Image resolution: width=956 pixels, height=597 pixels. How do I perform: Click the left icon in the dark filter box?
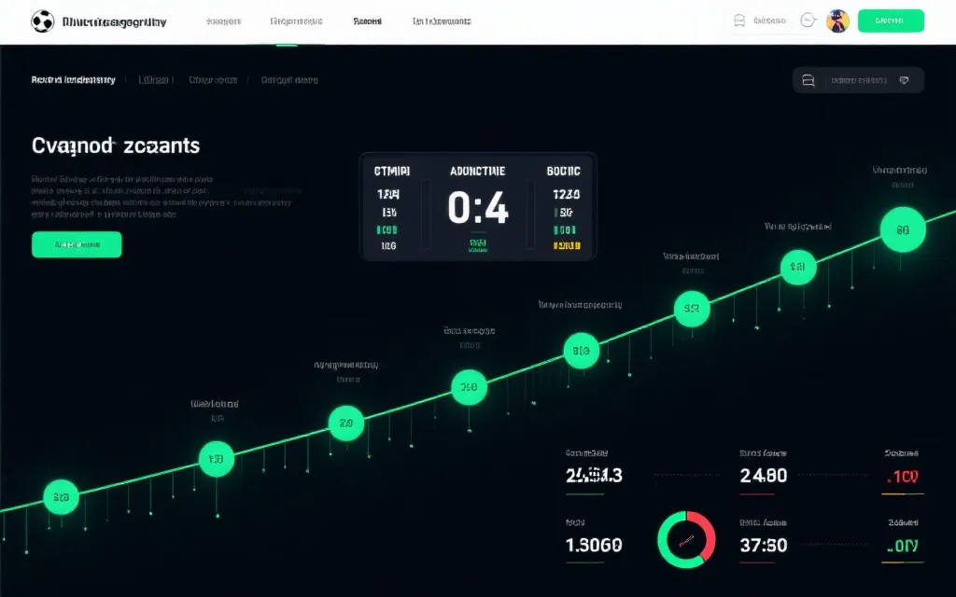pos(808,80)
